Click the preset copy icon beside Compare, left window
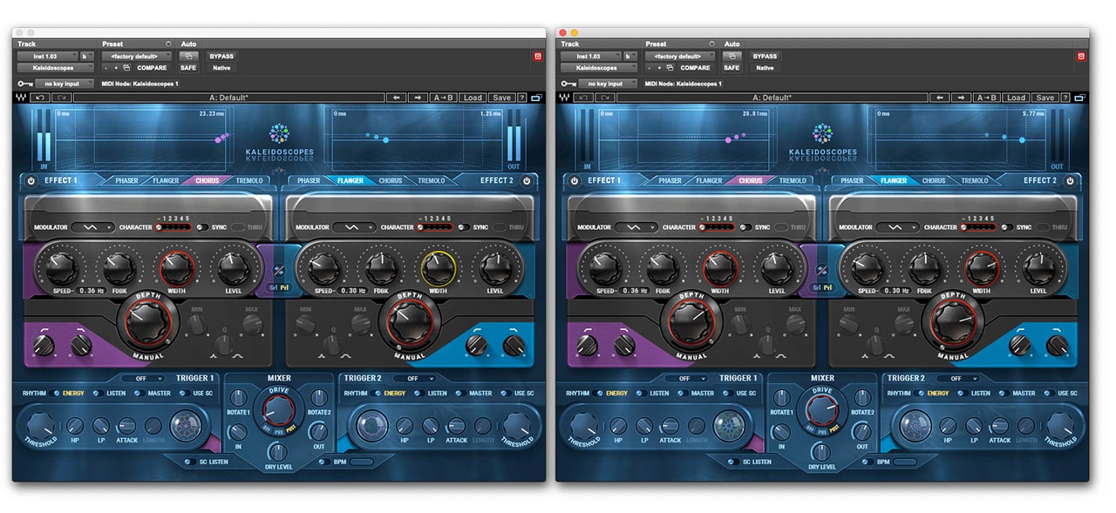 (126, 67)
